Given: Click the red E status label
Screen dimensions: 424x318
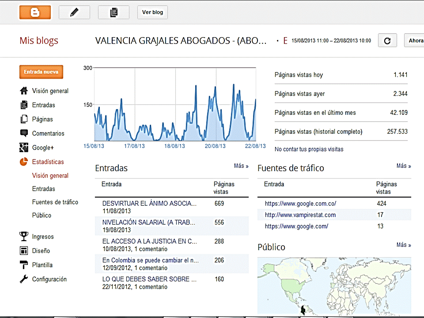Looking at the screenshot, I should [x=285, y=41].
